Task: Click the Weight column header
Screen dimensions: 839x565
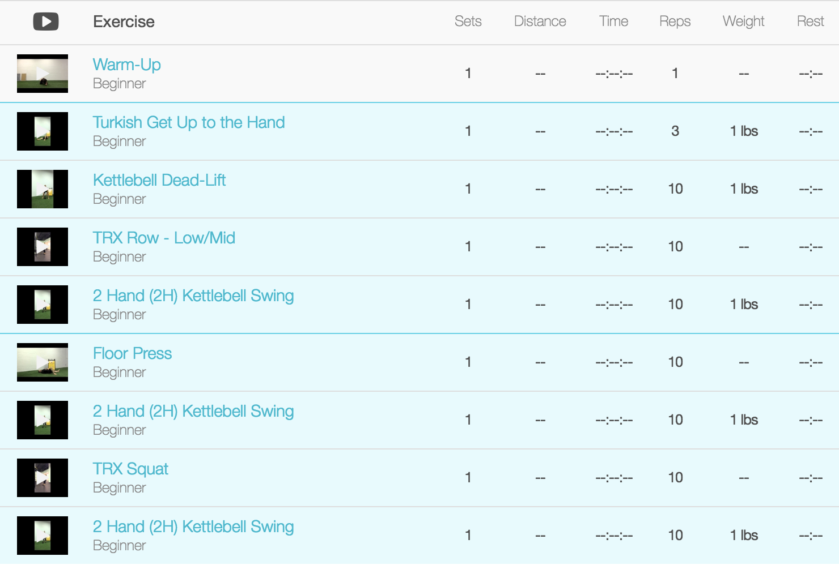Action: (743, 22)
